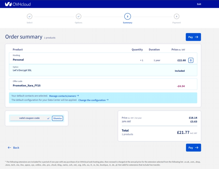Click the 'Personal' hosting product name
This screenshot has width=219, height=169.
point(18,60)
